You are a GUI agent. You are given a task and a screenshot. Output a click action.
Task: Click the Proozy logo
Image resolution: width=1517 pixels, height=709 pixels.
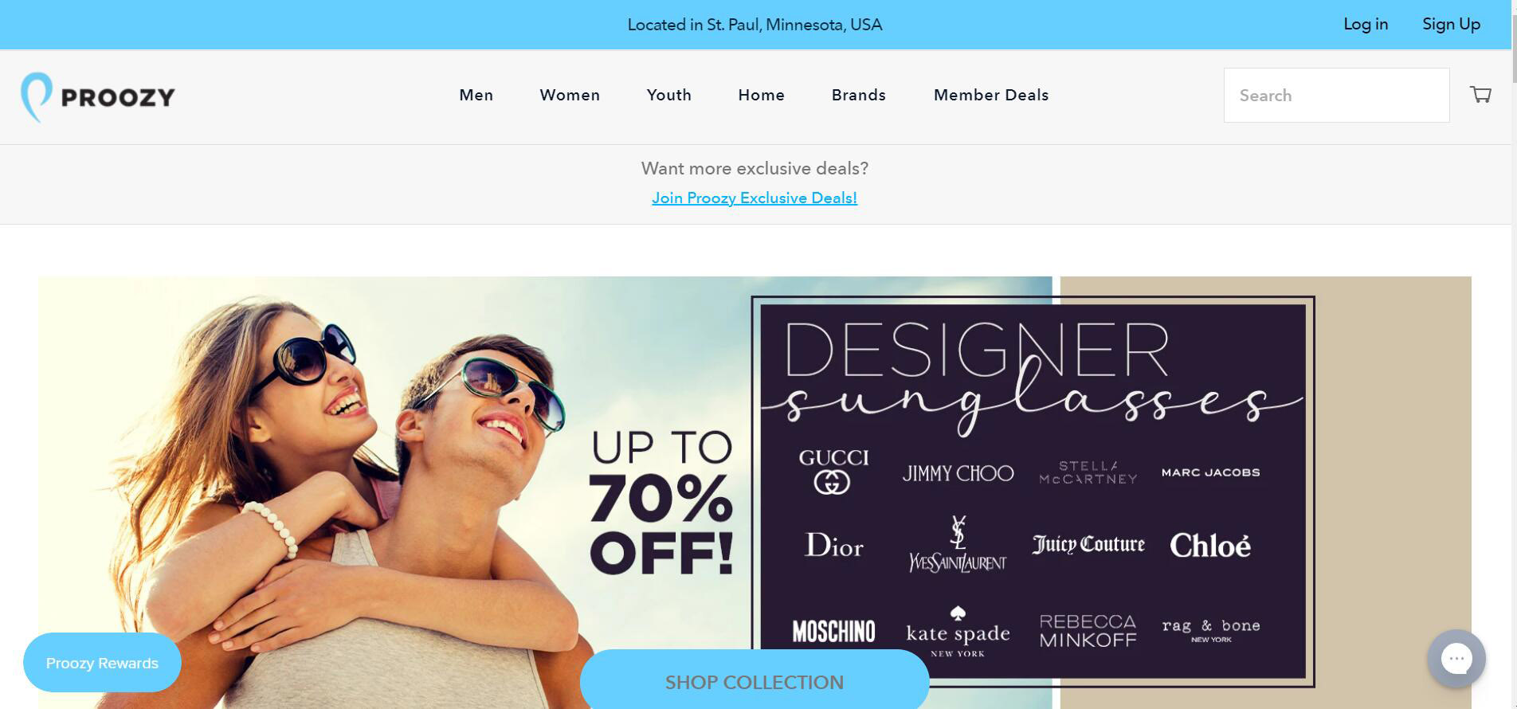click(97, 97)
